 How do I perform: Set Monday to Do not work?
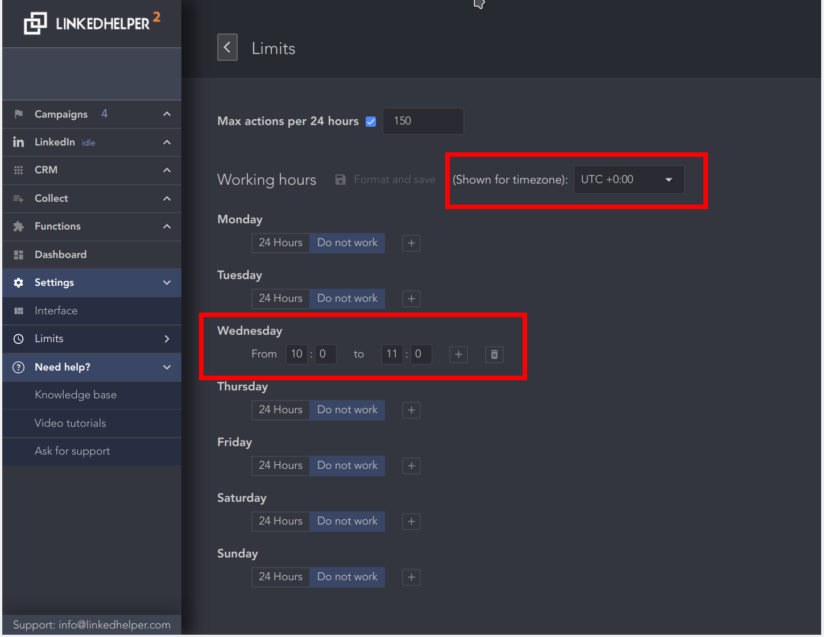pyautogui.click(x=347, y=243)
